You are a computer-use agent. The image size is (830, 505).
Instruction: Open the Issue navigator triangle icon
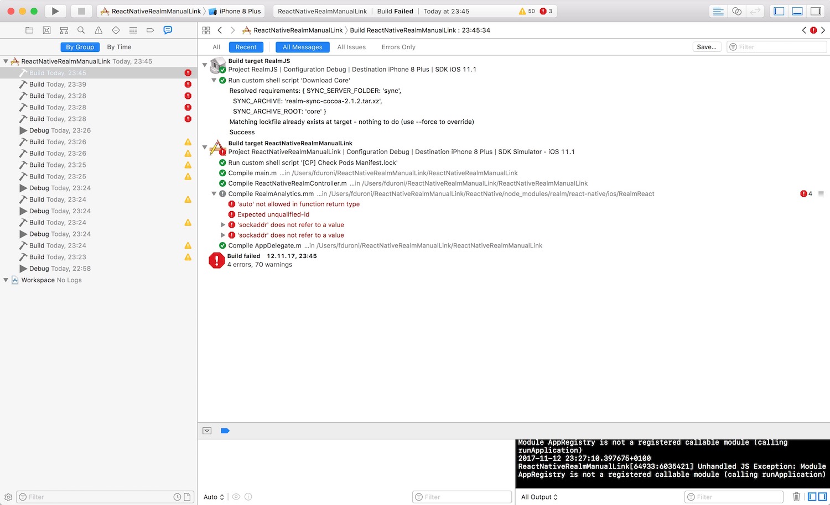pyautogui.click(x=98, y=30)
